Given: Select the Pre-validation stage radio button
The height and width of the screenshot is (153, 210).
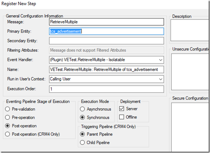Looking at the screenshot, I should click(8, 109).
